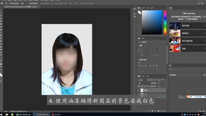
Task: Select the Move tool in toolbox
Action: click(x=1, y=10)
